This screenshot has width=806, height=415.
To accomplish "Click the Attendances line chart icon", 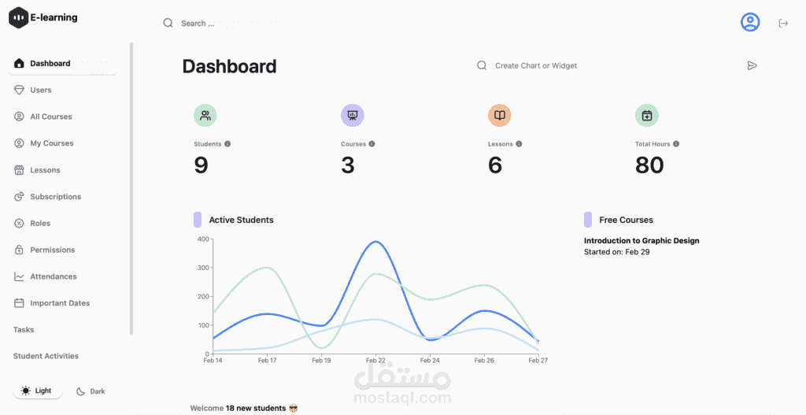I will pyautogui.click(x=19, y=276).
